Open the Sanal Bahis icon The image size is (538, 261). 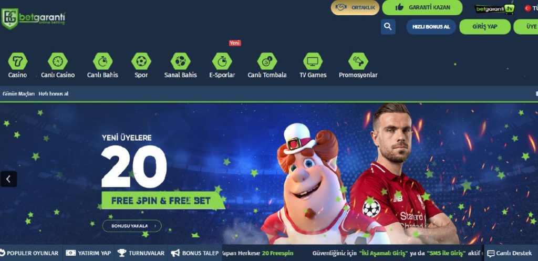(x=181, y=61)
